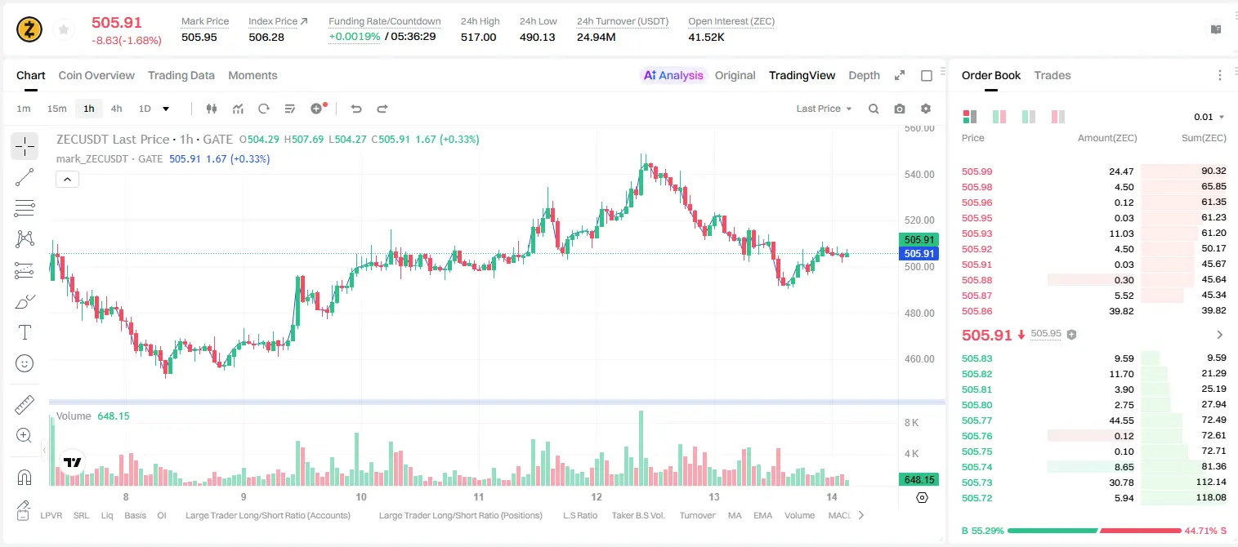Select the 4h timeframe

[116, 109]
